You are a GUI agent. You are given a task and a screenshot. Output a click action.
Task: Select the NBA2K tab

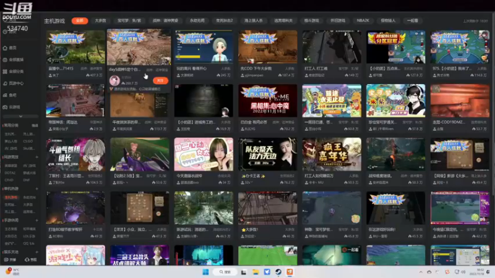(x=363, y=21)
